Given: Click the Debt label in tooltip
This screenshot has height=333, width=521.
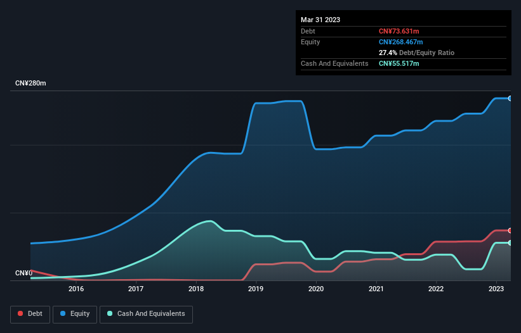Looking at the screenshot, I should (308, 31).
